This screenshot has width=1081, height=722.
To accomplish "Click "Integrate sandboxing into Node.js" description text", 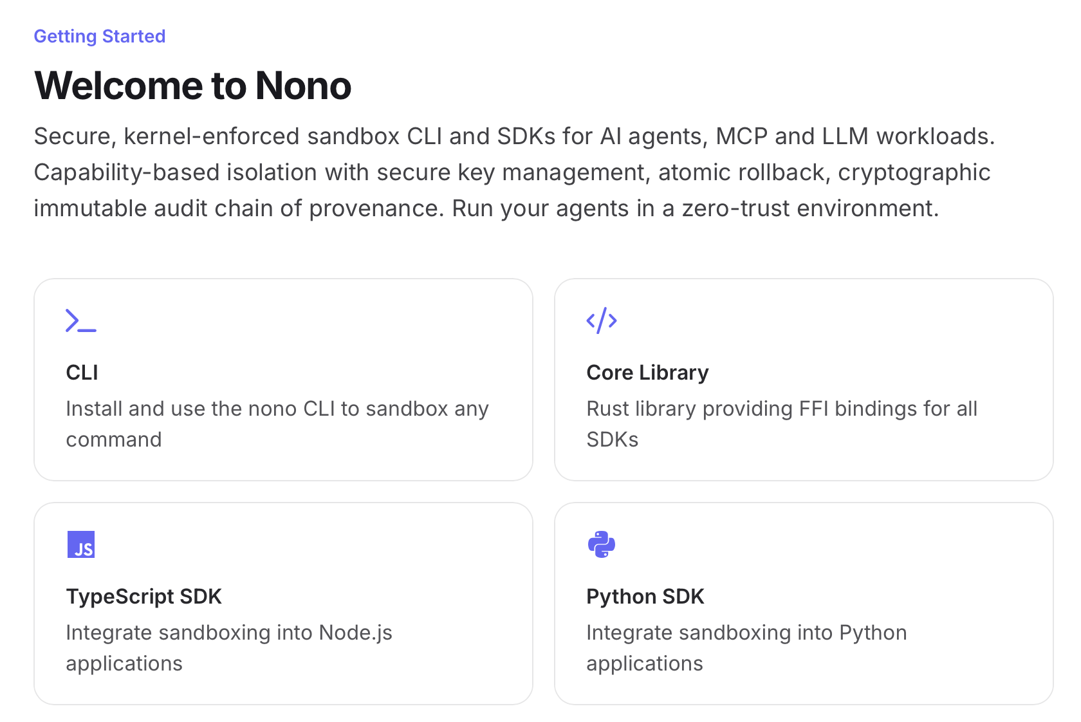I will pyautogui.click(x=229, y=633).
